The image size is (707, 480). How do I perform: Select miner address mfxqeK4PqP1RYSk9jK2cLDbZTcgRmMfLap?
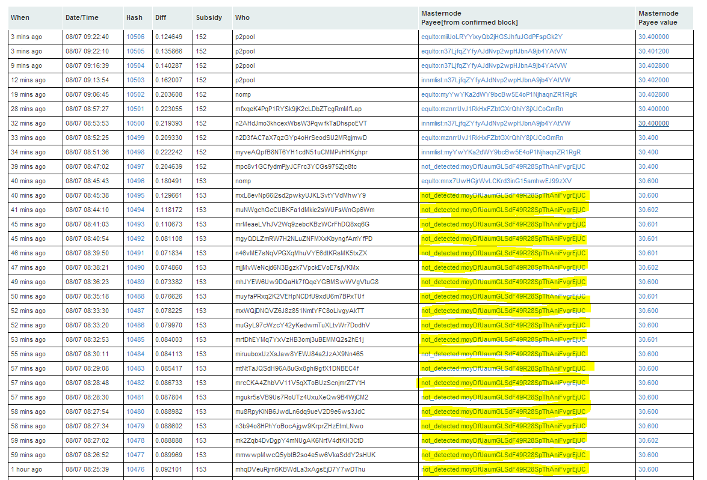click(298, 109)
